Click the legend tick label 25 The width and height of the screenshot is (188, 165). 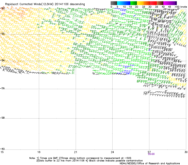(x=144, y=7)
